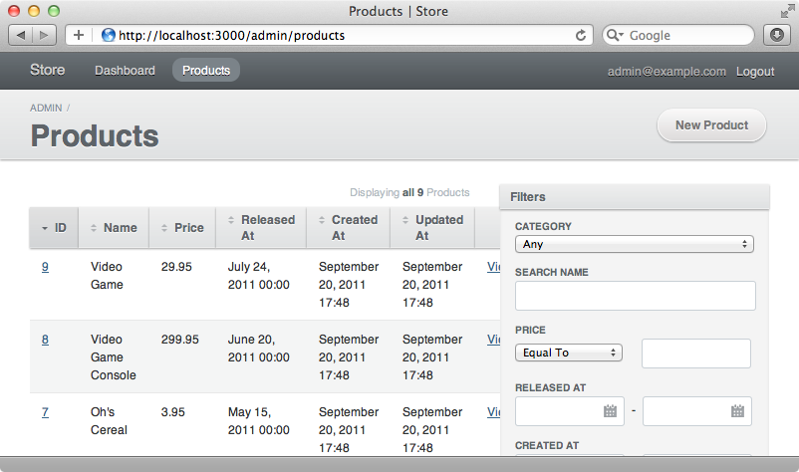Go back with the browser back arrow
Screen dimensions: 799x472
pos(21,35)
